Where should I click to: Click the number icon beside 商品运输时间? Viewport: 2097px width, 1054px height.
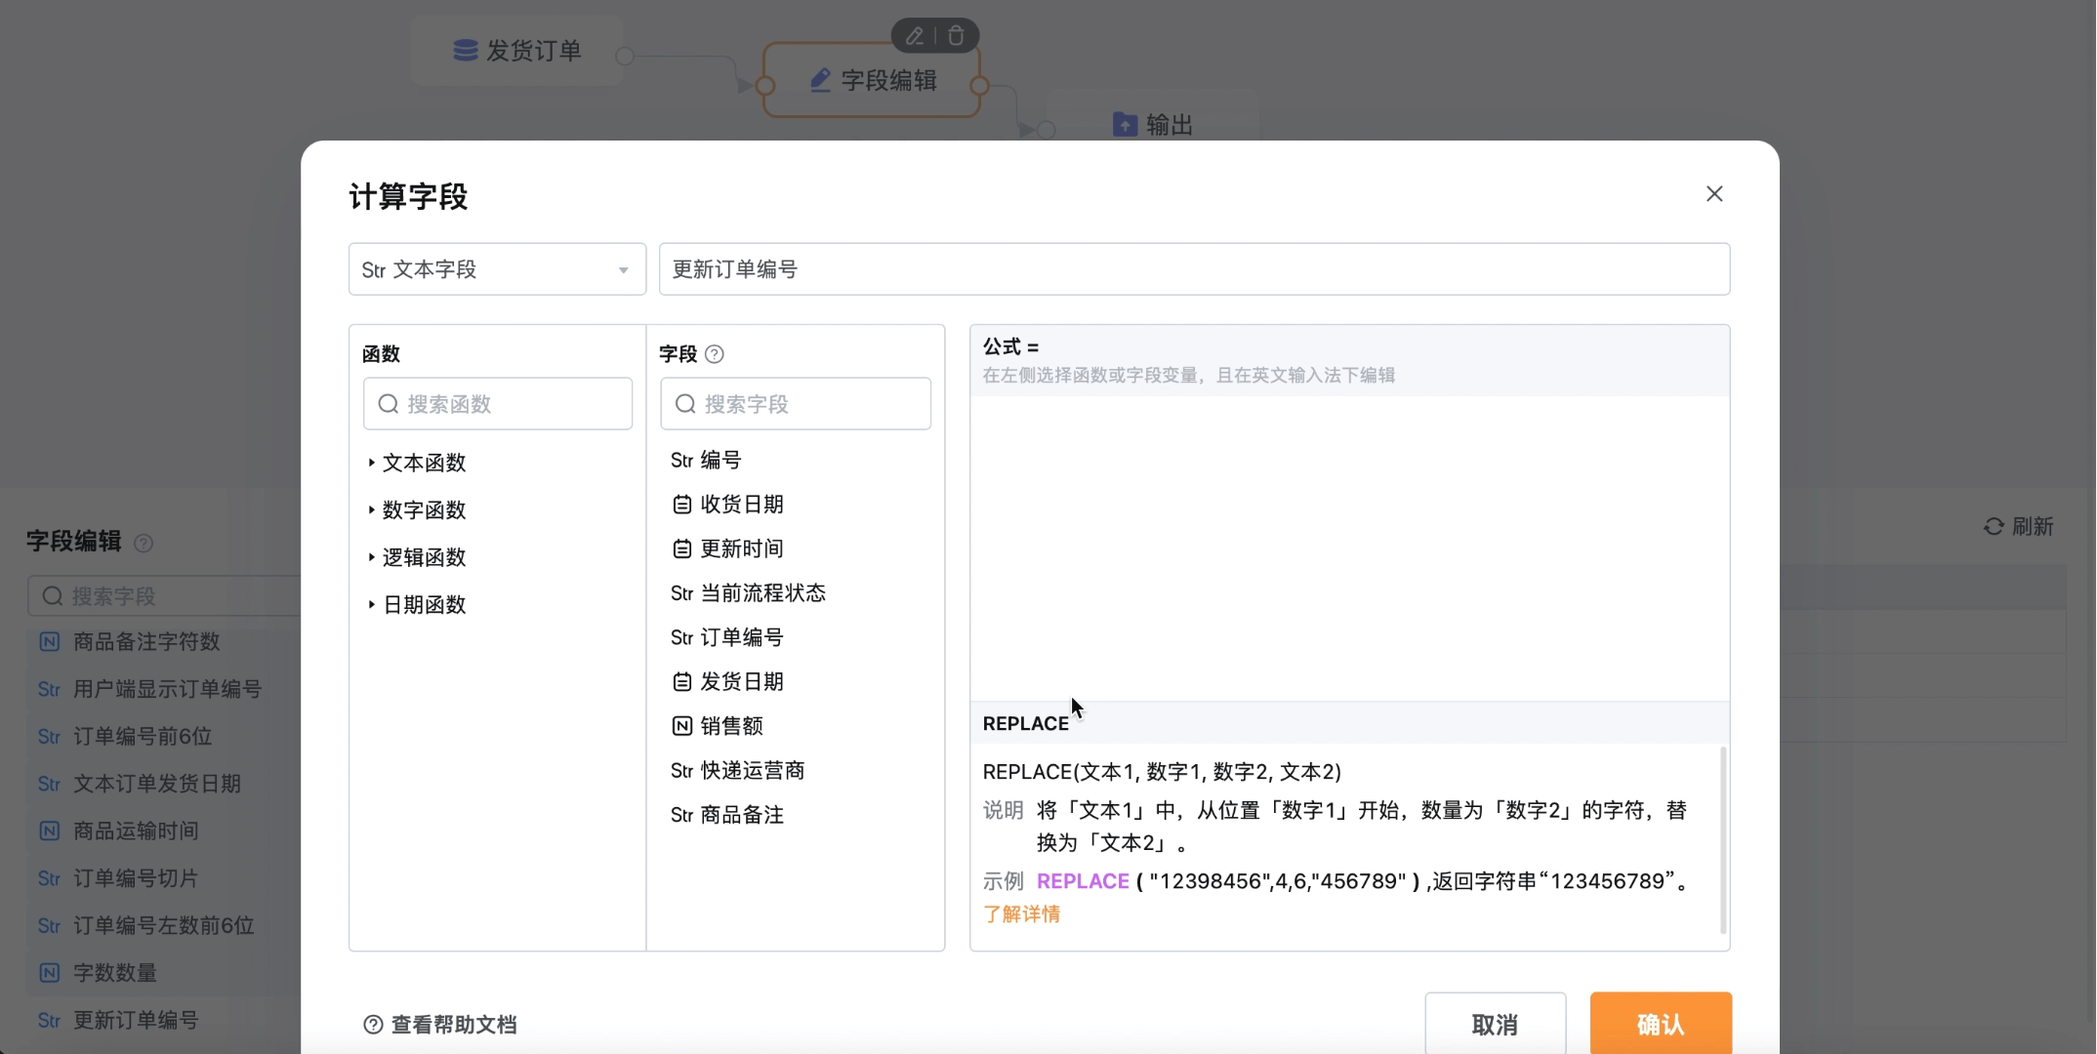[49, 831]
